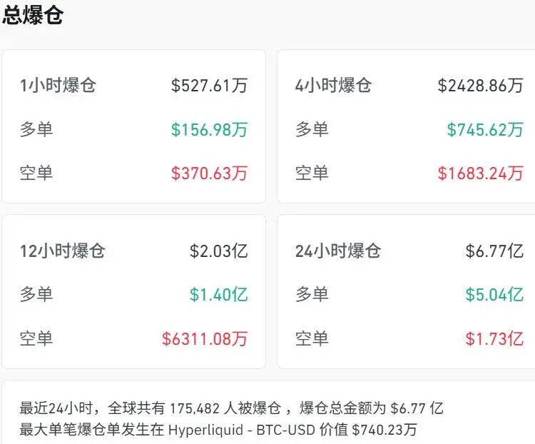Open the 24小时爆仓 card title
Image resolution: width=535 pixels, height=444 pixels.
pyautogui.click(x=337, y=251)
